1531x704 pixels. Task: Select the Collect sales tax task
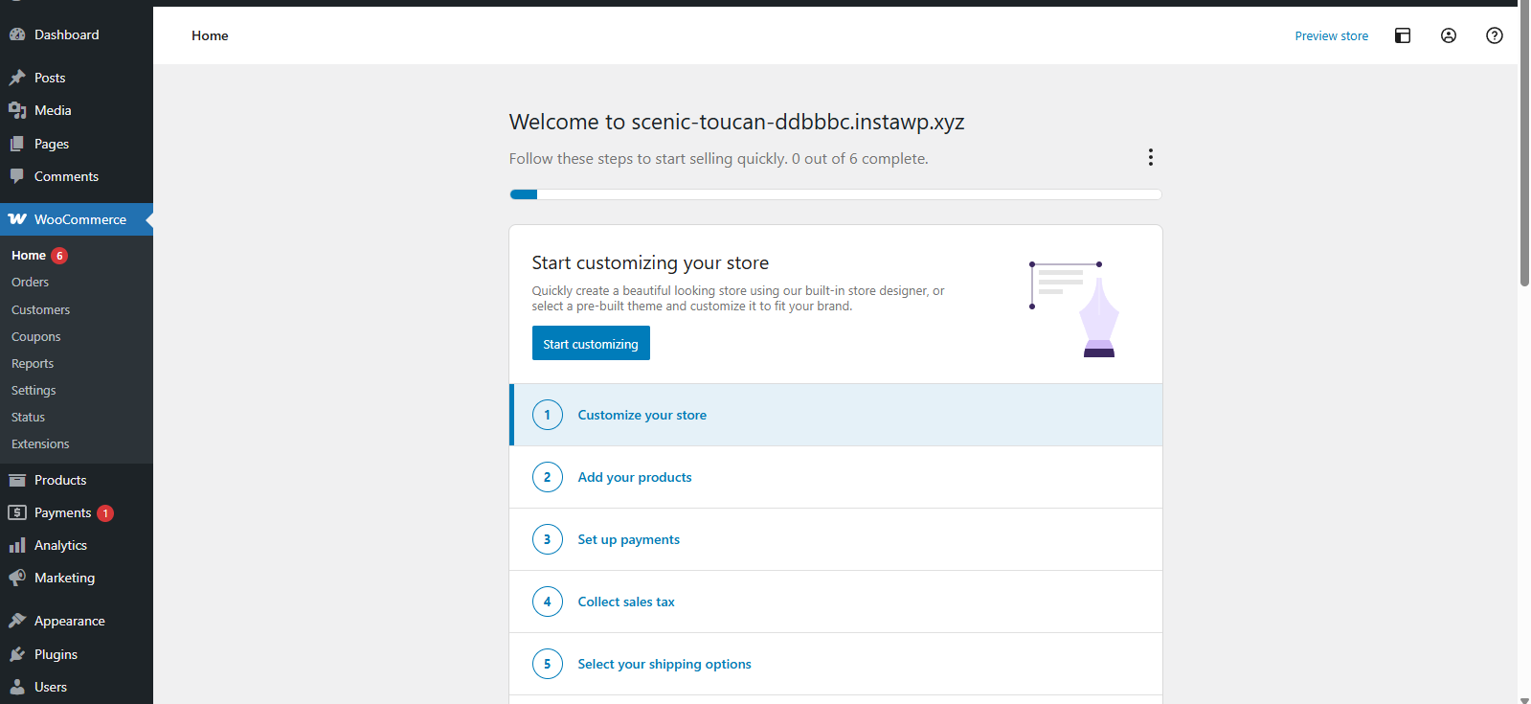click(x=836, y=602)
